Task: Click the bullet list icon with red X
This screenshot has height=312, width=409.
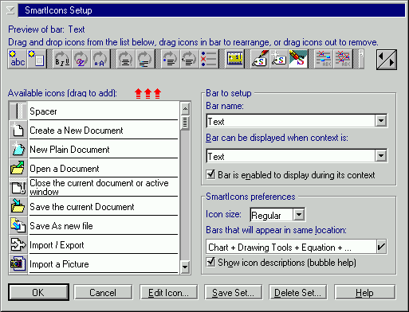Action: 208,59
